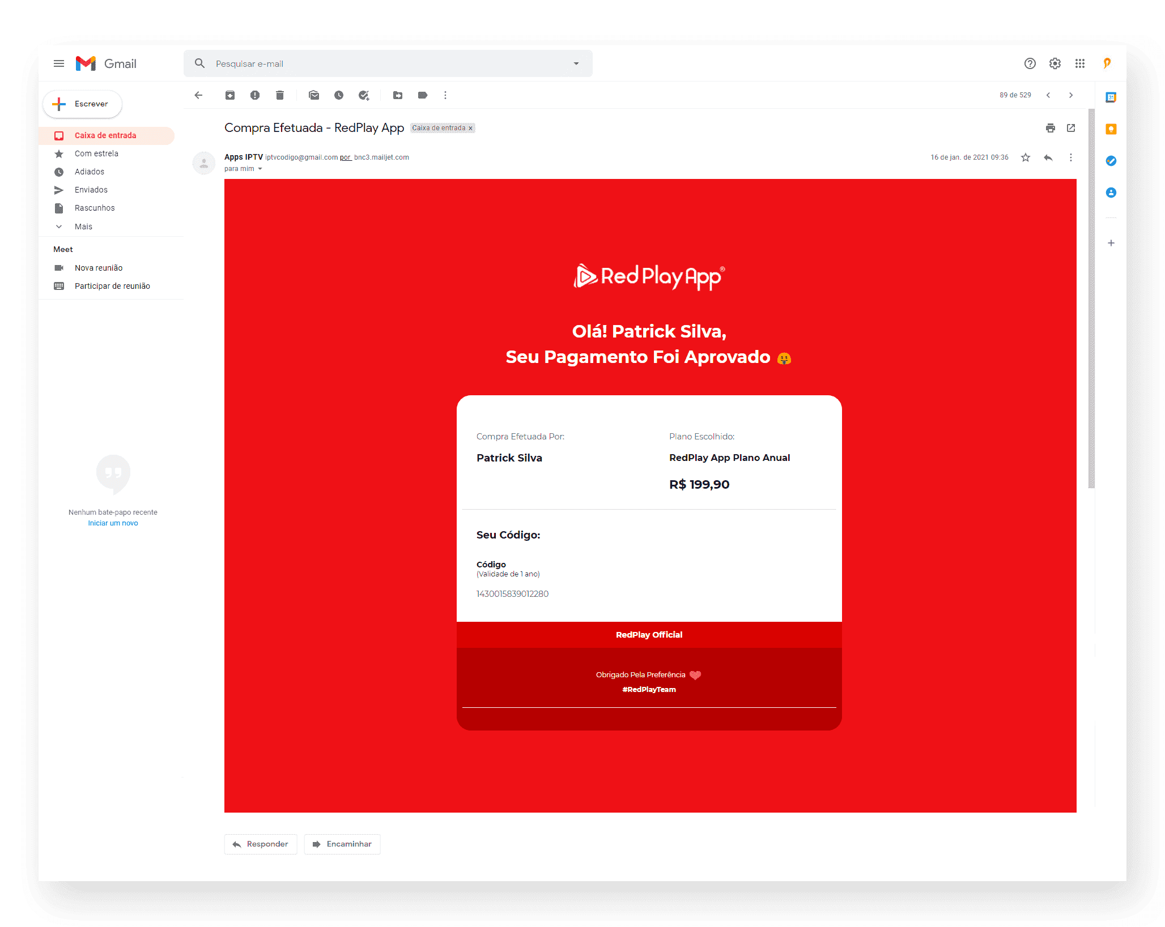Print the email
This screenshot has width=1165, height=927.
(x=1051, y=128)
